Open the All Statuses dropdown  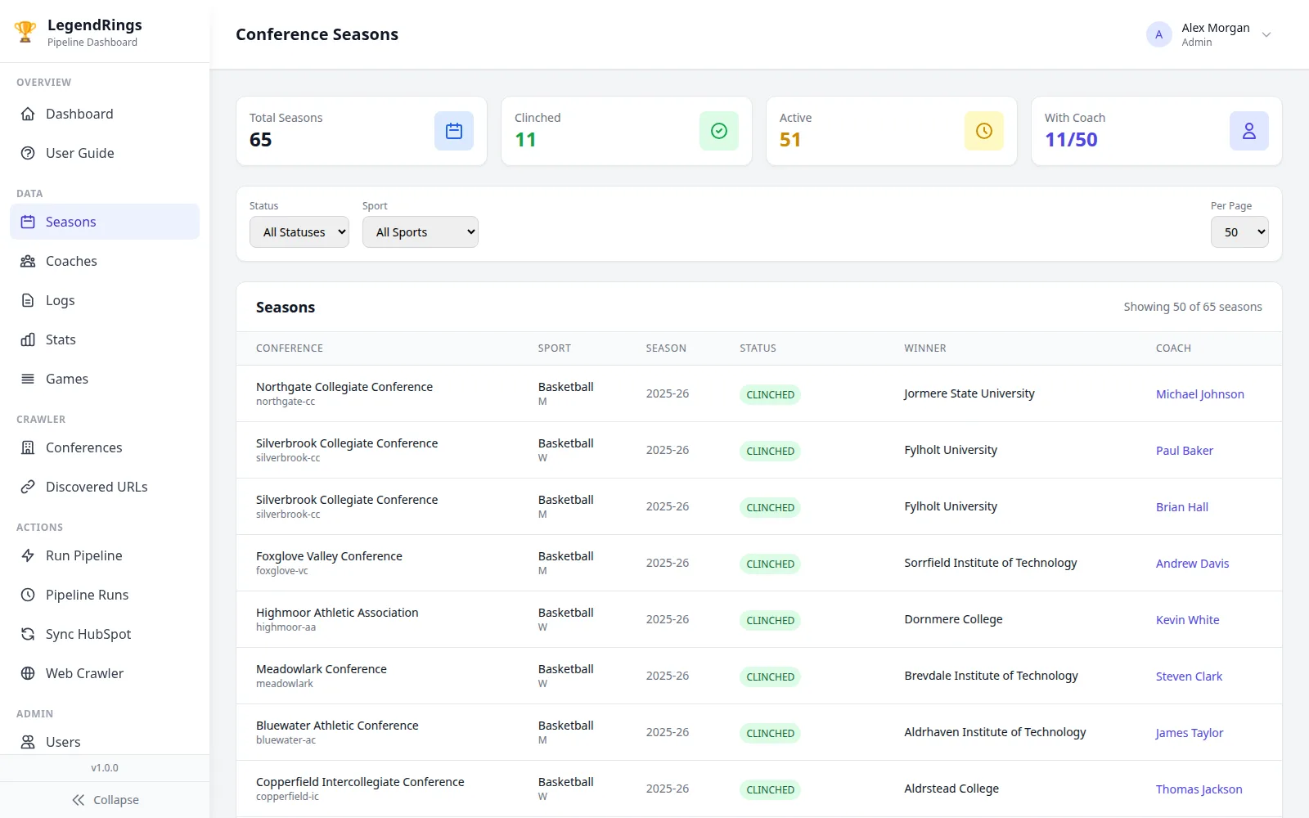[299, 232]
